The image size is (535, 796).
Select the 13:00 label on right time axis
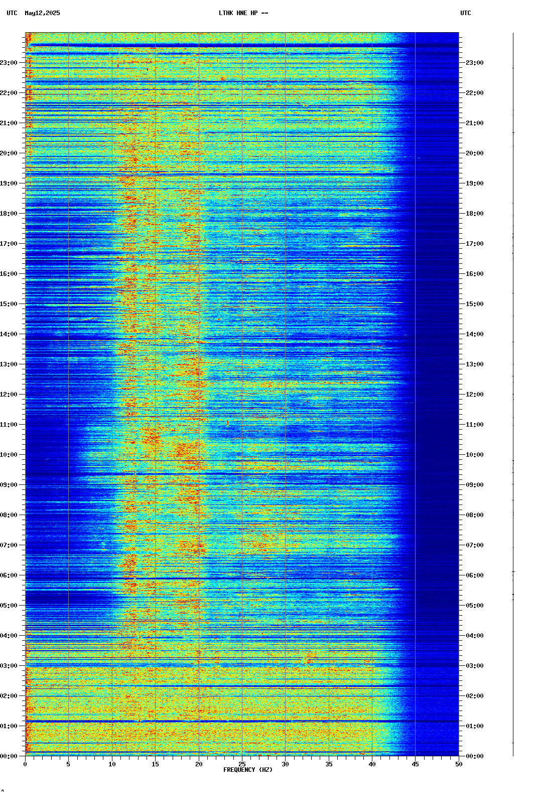pos(475,364)
